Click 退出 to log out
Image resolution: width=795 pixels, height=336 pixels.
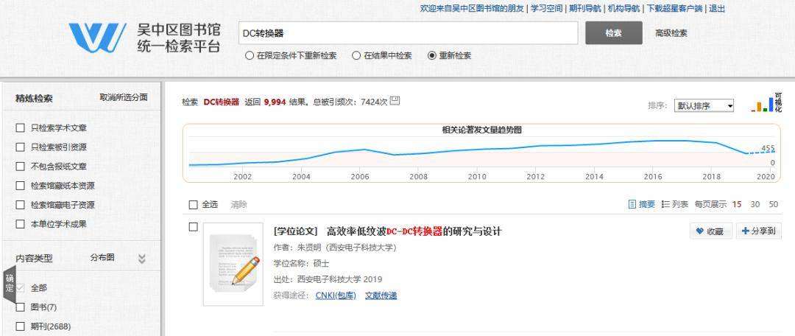tap(717, 8)
